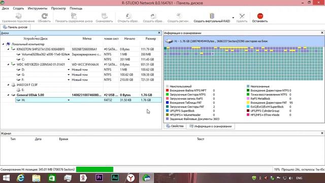The height and width of the screenshot is (183, 325).
Task: Close the scan information panel
Action: (322, 33)
